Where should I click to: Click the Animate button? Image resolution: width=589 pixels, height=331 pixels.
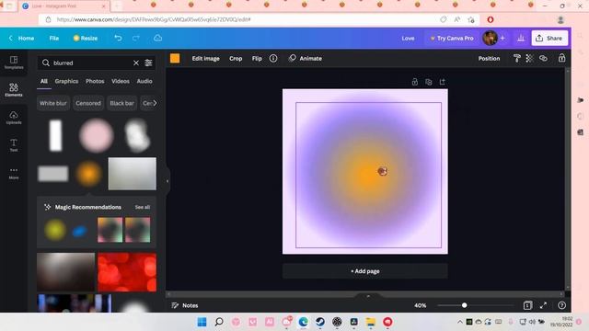pos(306,58)
